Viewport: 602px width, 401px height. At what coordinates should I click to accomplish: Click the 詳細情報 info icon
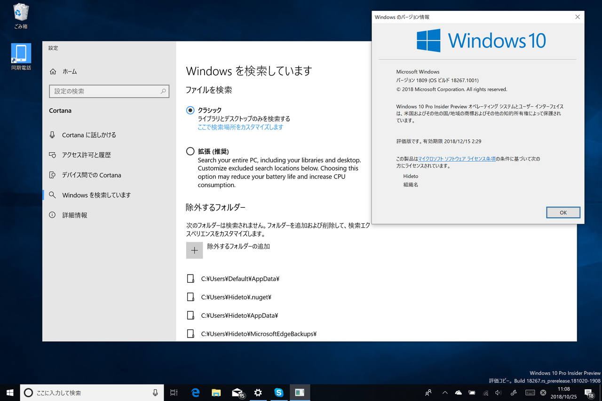[53, 215]
